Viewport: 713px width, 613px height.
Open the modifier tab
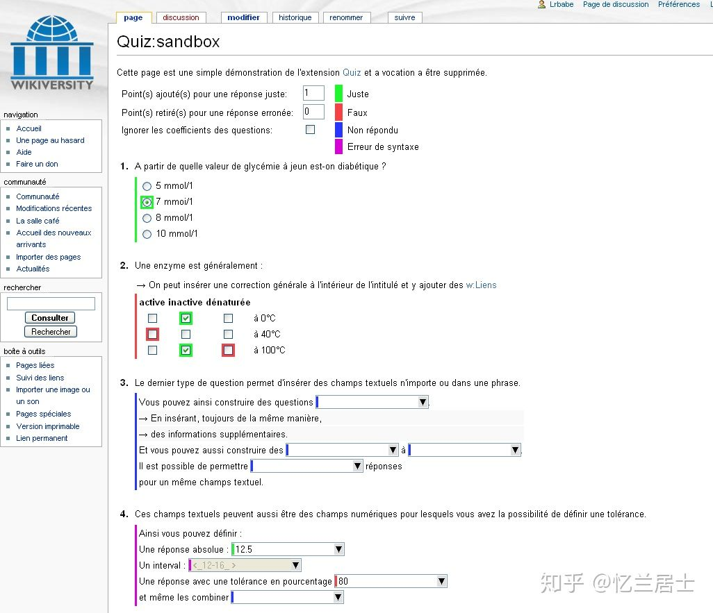click(x=244, y=18)
